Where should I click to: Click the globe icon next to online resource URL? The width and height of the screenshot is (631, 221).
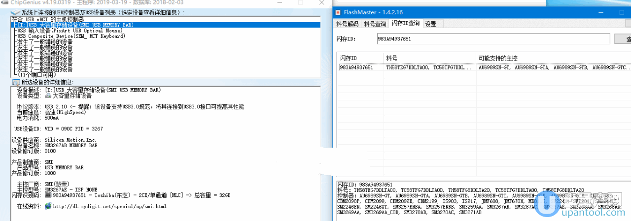[48, 206]
